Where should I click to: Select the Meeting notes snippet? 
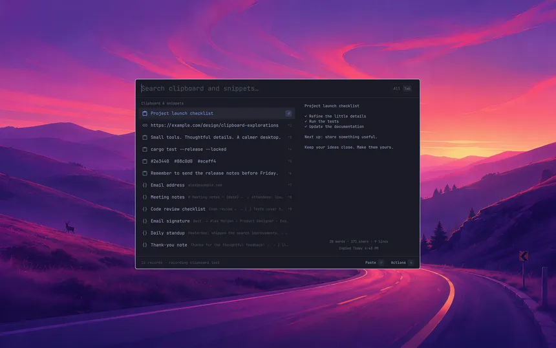[217, 197]
